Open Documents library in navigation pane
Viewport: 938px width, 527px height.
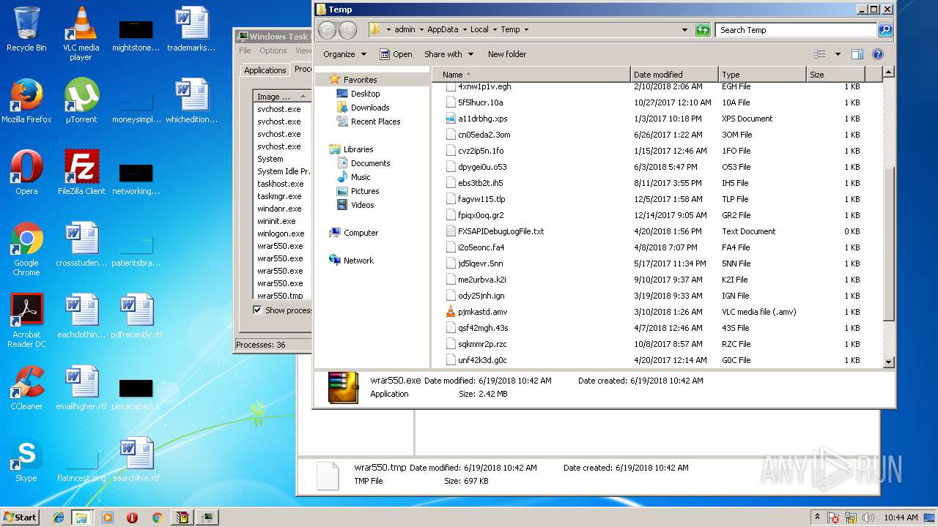pyautogui.click(x=370, y=163)
